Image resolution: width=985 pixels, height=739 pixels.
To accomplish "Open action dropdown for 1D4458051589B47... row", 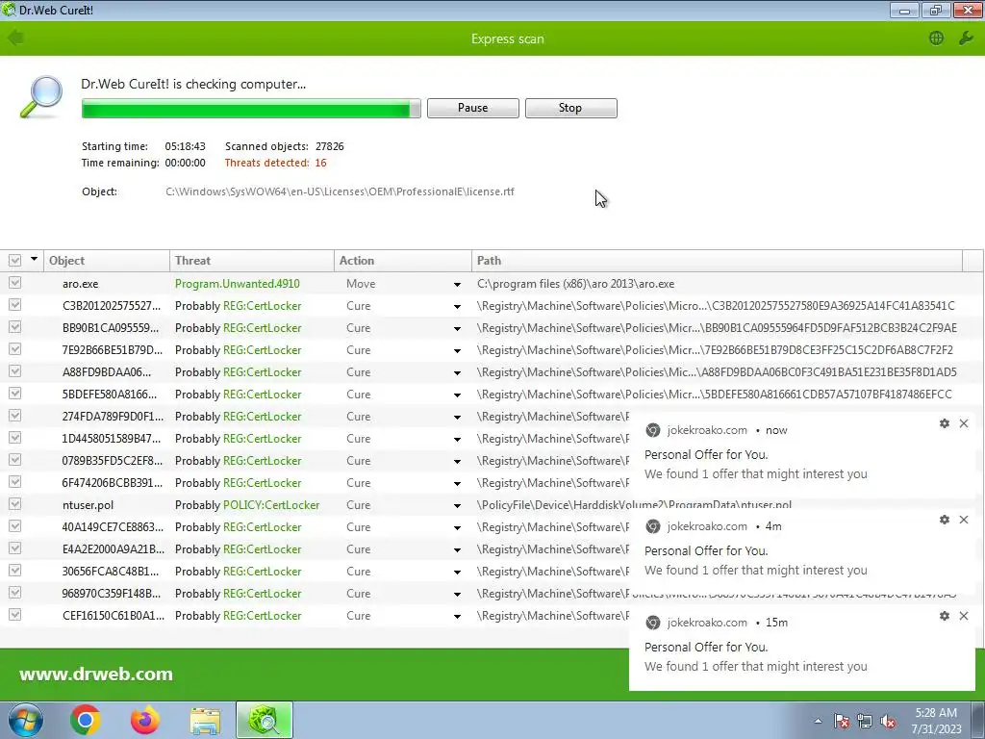I will pos(457,439).
